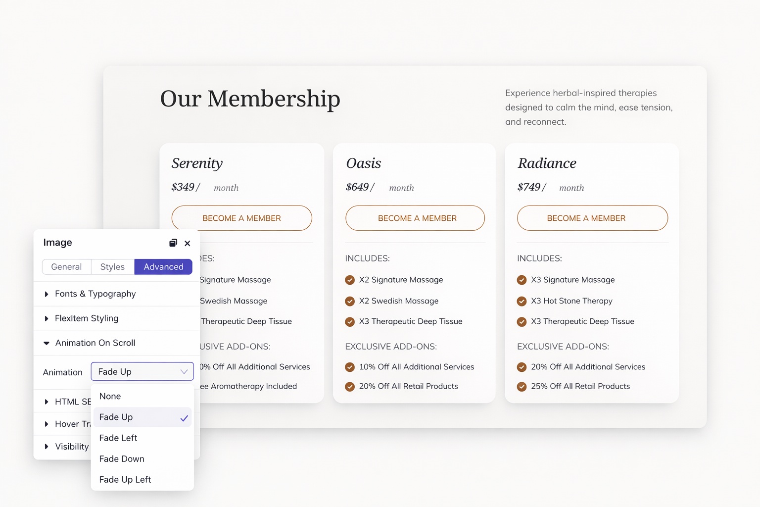Viewport: 760px width, 507px height.
Task: Click check icon beside X2 Swedish Massage
Action: (x=350, y=301)
